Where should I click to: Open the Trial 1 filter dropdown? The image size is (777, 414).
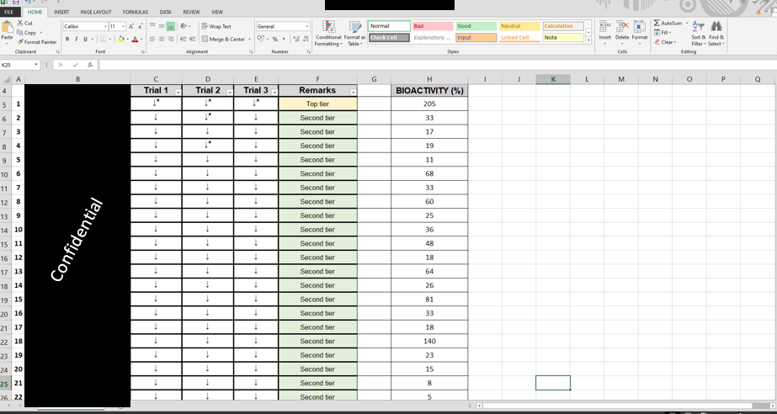coord(178,93)
